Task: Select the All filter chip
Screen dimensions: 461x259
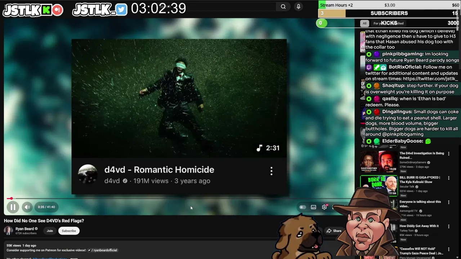Action: pos(364,23)
